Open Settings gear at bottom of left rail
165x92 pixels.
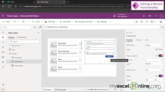point(3,85)
